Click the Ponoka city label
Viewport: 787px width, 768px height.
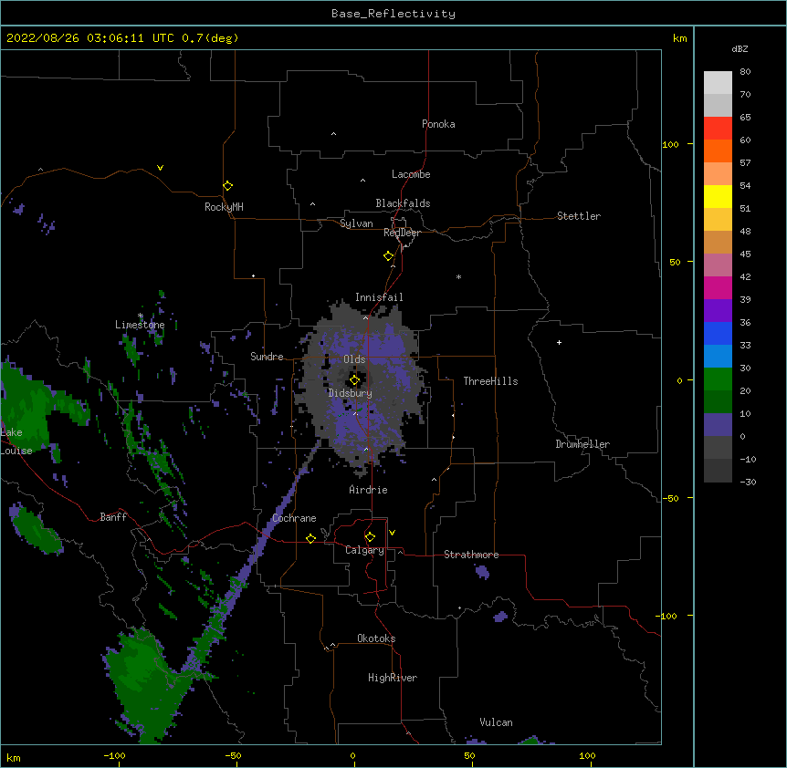(438, 124)
